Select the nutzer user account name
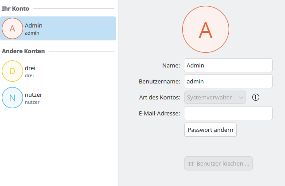The width and height of the screenshot is (285, 186). pyautogui.click(x=34, y=95)
